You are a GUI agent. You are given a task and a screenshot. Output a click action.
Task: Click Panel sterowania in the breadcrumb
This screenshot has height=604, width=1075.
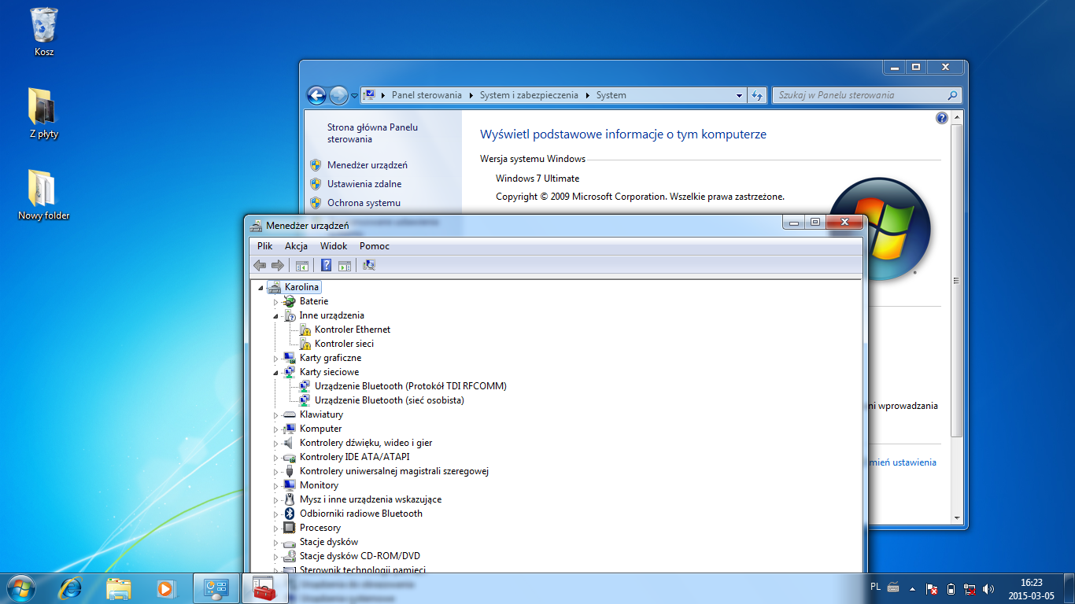coord(427,95)
